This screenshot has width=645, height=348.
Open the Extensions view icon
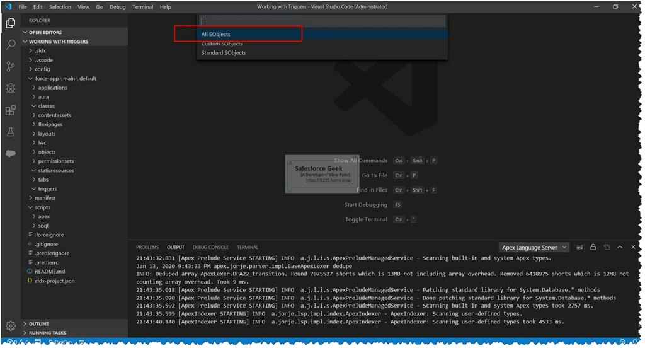point(11,110)
